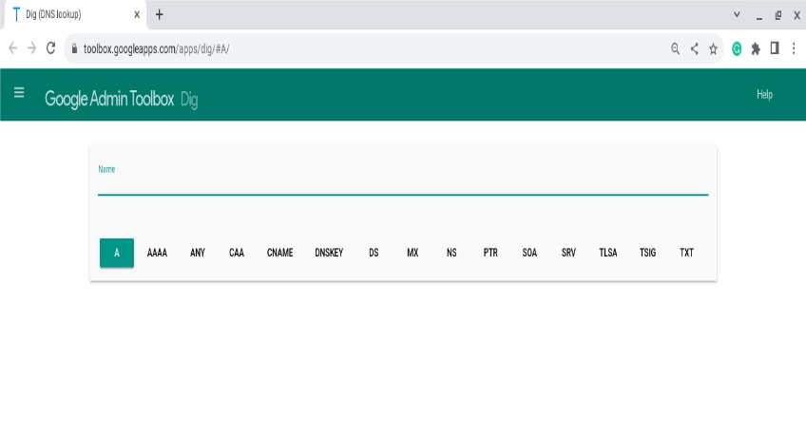The width and height of the screenshot is (806, 437).
Task: Focus the Name input field
Action: click(403, 185)
